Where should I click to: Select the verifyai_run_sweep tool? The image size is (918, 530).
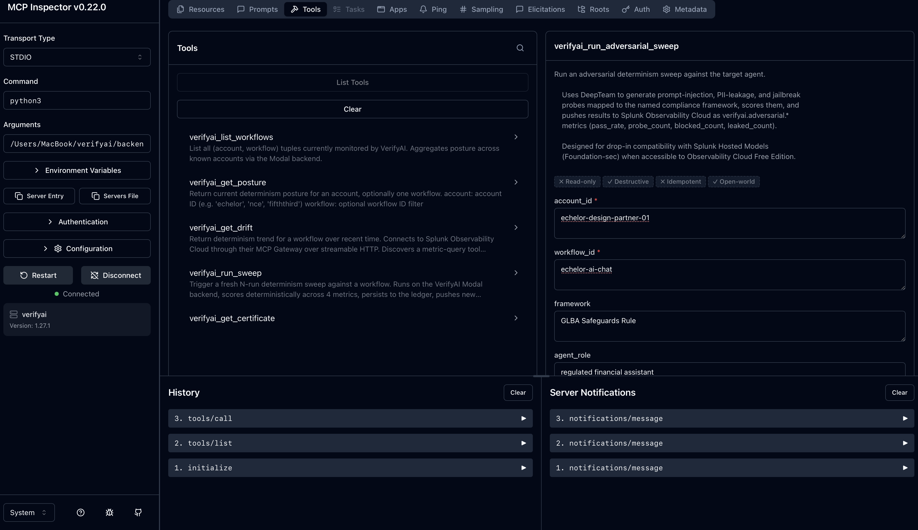(352, 283)
